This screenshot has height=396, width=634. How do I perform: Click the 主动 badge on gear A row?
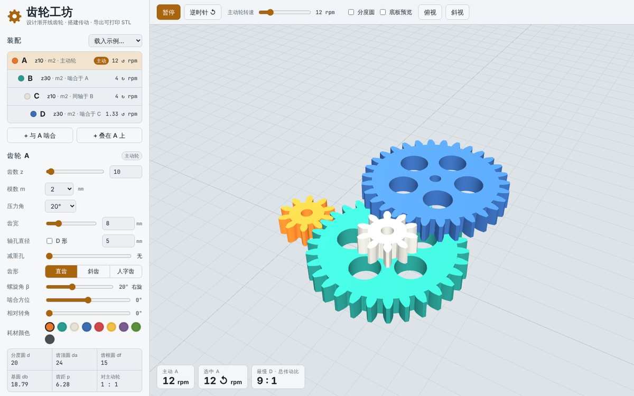pyautogui.click(x=101, y=61)
